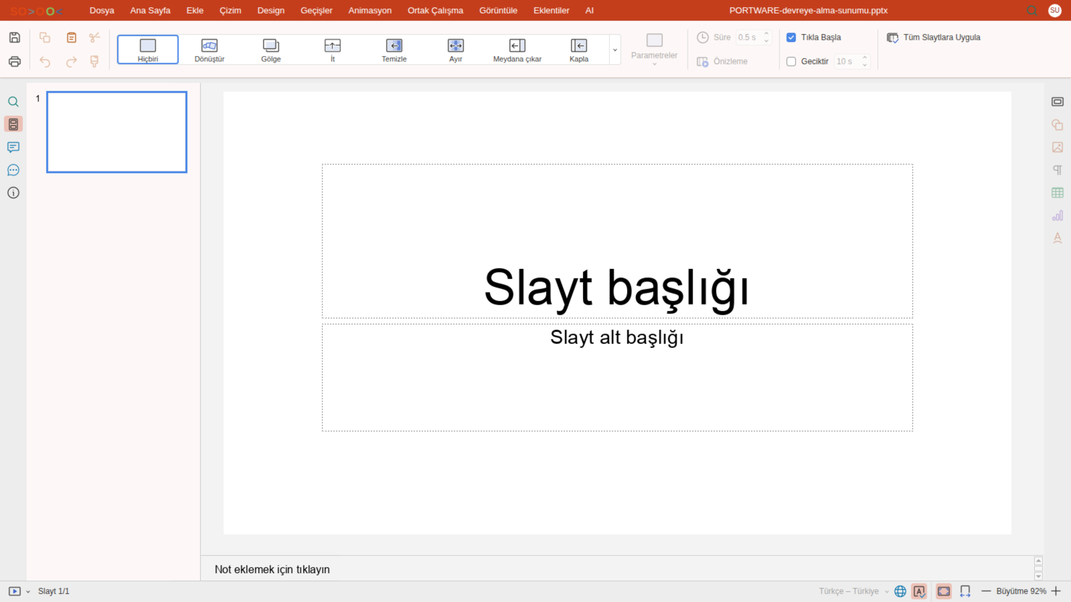The width and height of the screenshot is (1071, 602).
Task: Open slideshow options dropdown arrow
Action: pos(28,591)
